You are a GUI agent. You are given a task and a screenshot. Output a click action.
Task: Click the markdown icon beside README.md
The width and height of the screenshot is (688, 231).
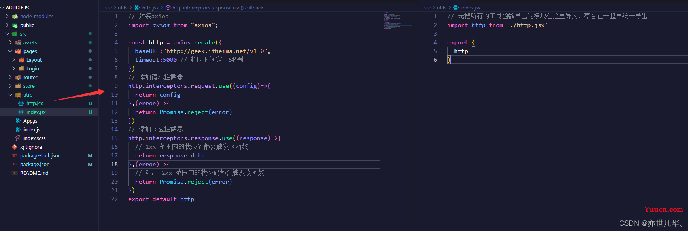[15, 173]
